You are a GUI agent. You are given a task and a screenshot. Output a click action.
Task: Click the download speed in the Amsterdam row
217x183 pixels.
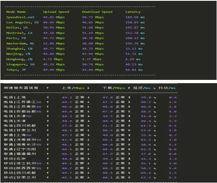[93, 44]
